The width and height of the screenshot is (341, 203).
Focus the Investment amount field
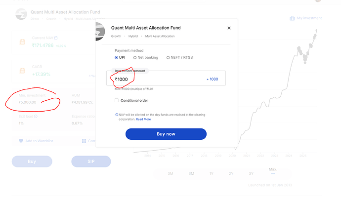[x=158, y=79]
